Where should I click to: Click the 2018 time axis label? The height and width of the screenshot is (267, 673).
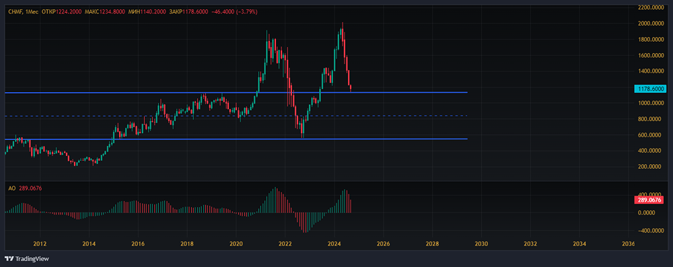[x=186, y=244]
